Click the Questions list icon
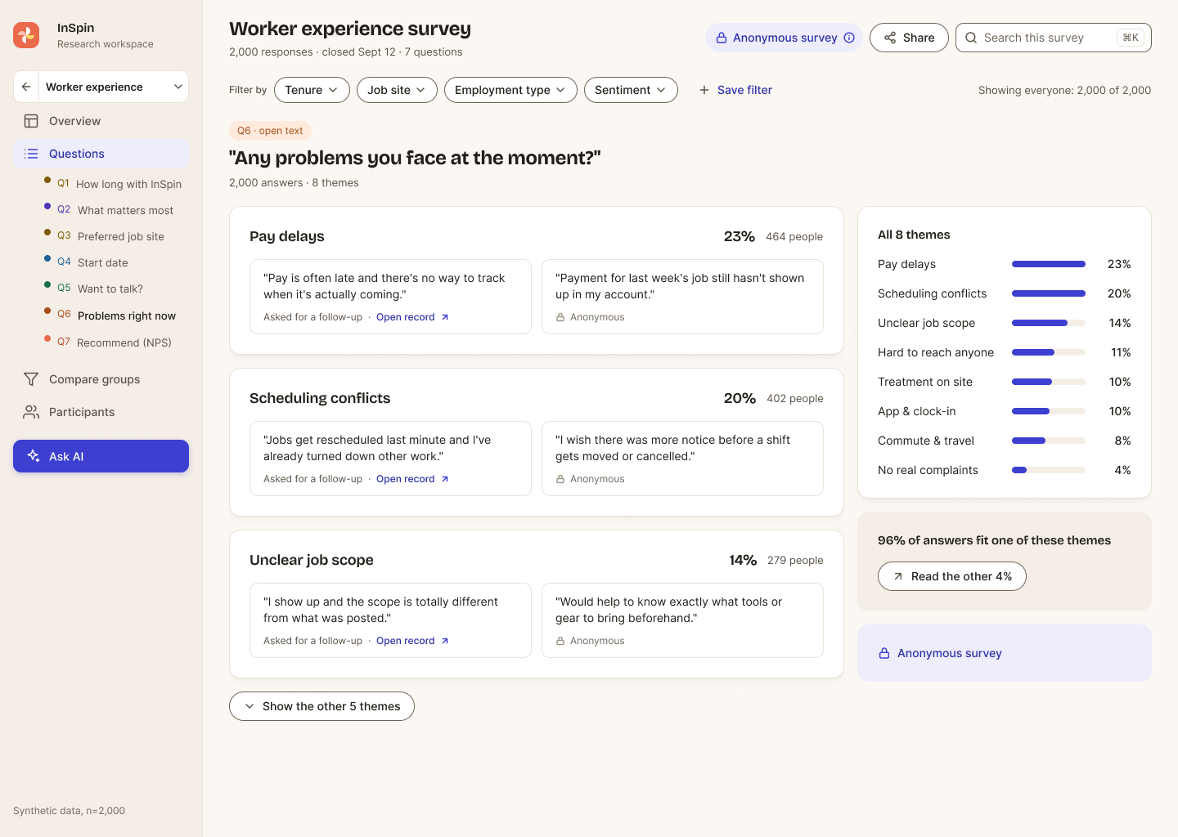The image size is (1178, 837). click(x=31, y=154)
